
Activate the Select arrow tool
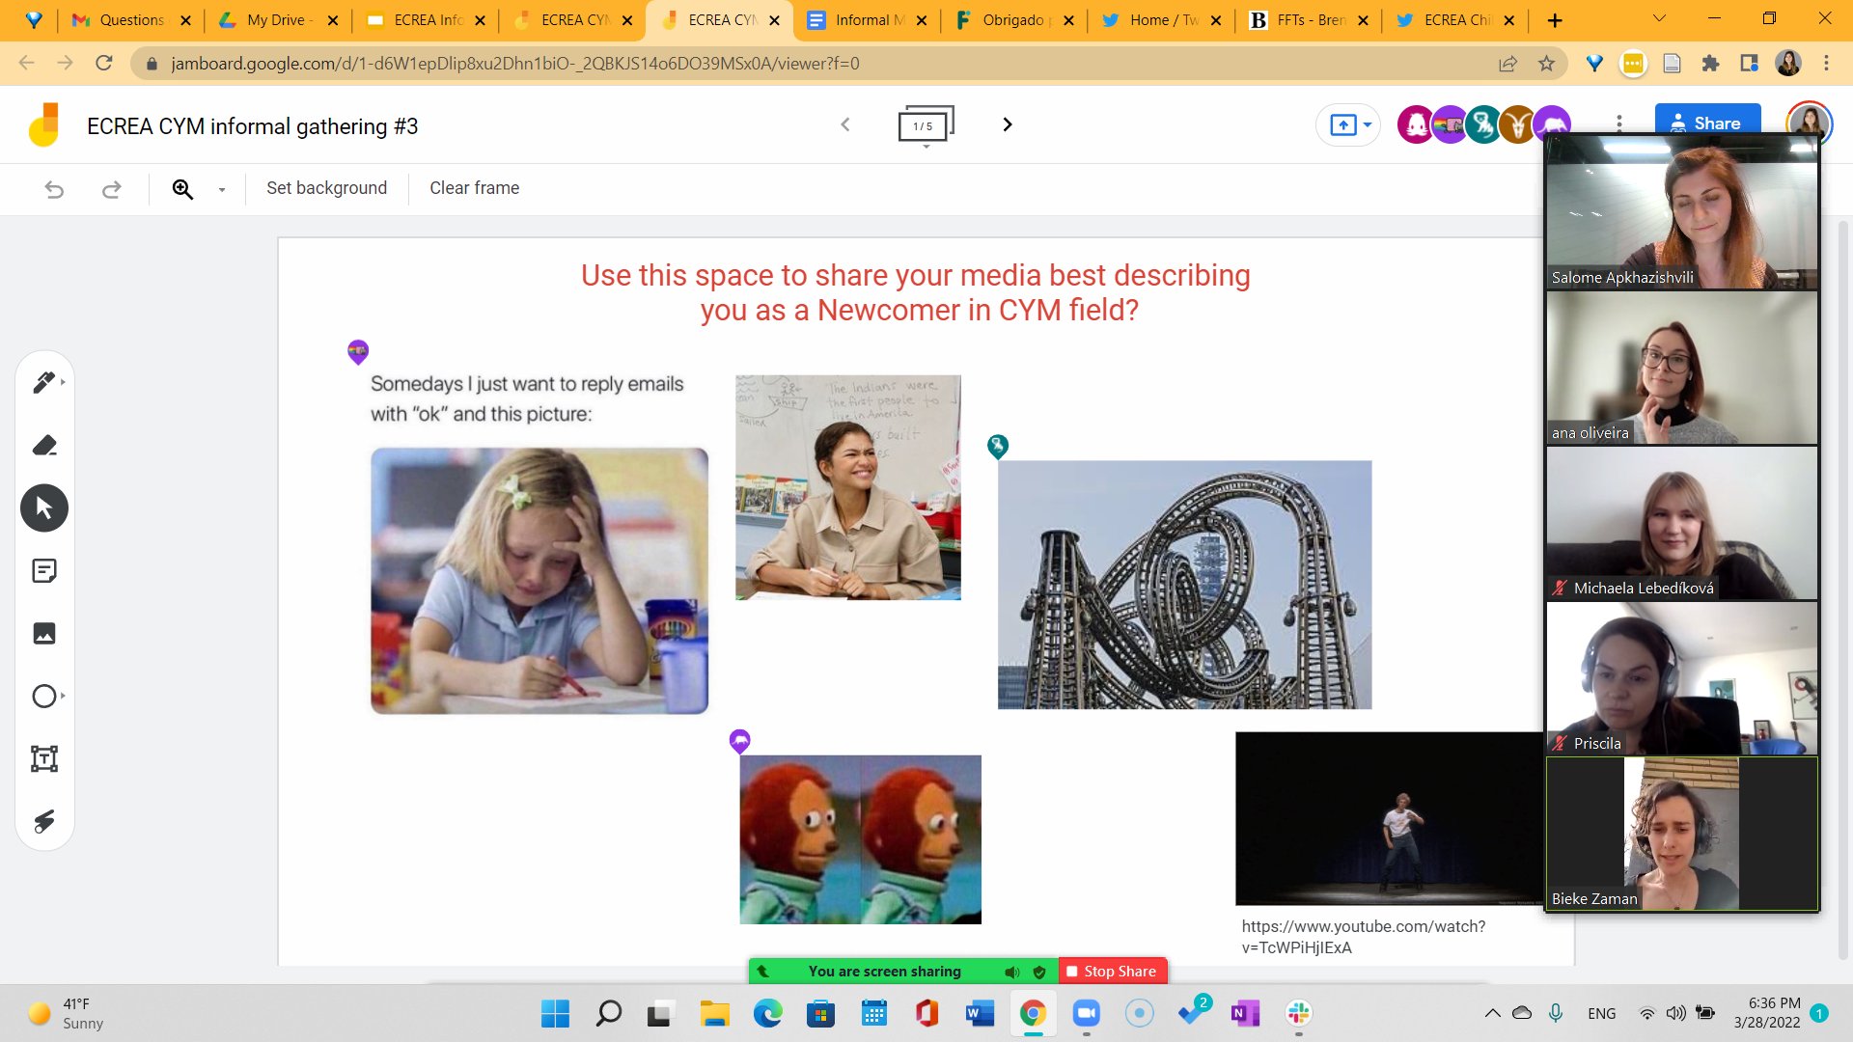(44, 507)
